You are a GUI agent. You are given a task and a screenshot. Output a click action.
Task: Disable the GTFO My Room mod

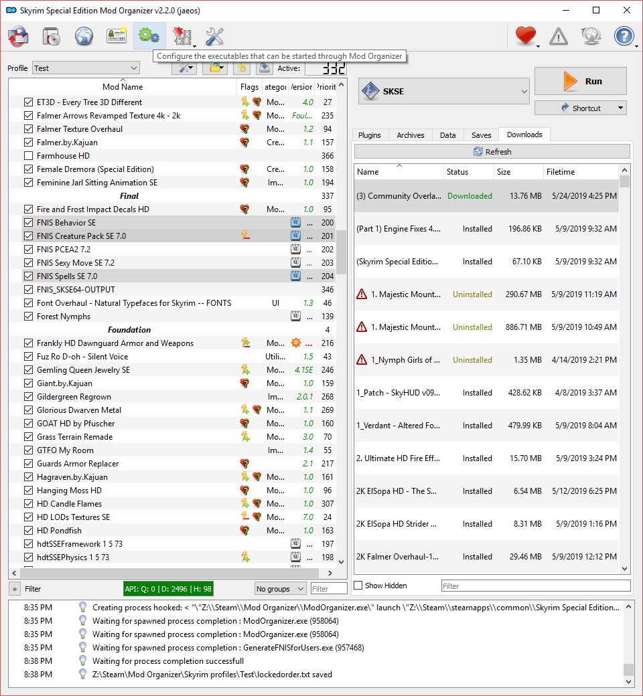pos(28,450)
